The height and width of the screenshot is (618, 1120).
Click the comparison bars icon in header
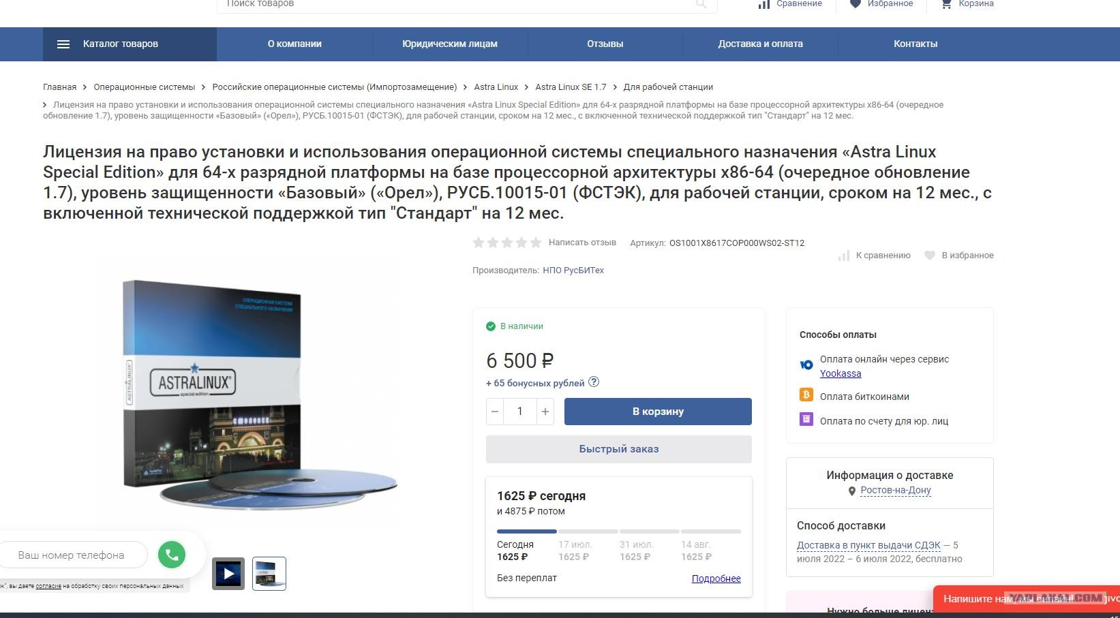[764, 4]
